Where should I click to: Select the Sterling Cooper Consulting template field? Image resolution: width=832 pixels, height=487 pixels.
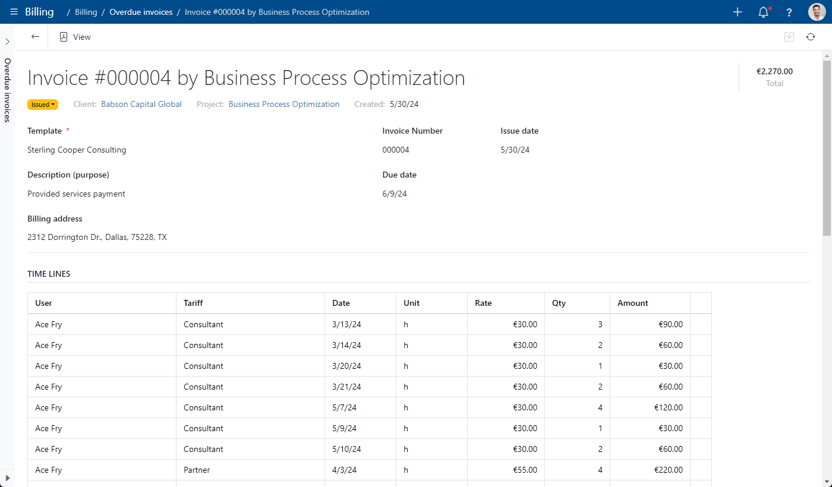(77, 150)
